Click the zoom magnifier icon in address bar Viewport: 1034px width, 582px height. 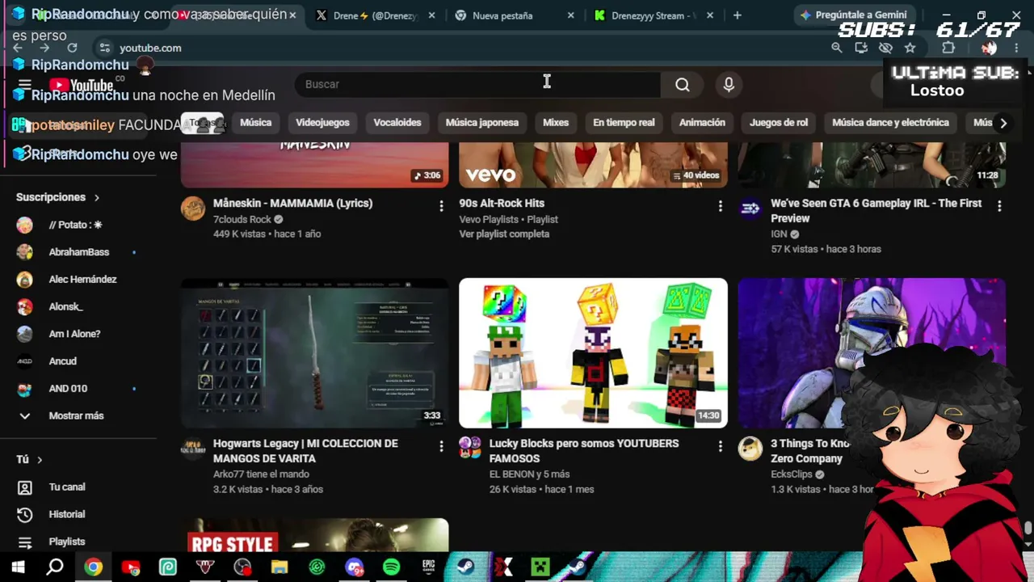[x=837, y=48]
